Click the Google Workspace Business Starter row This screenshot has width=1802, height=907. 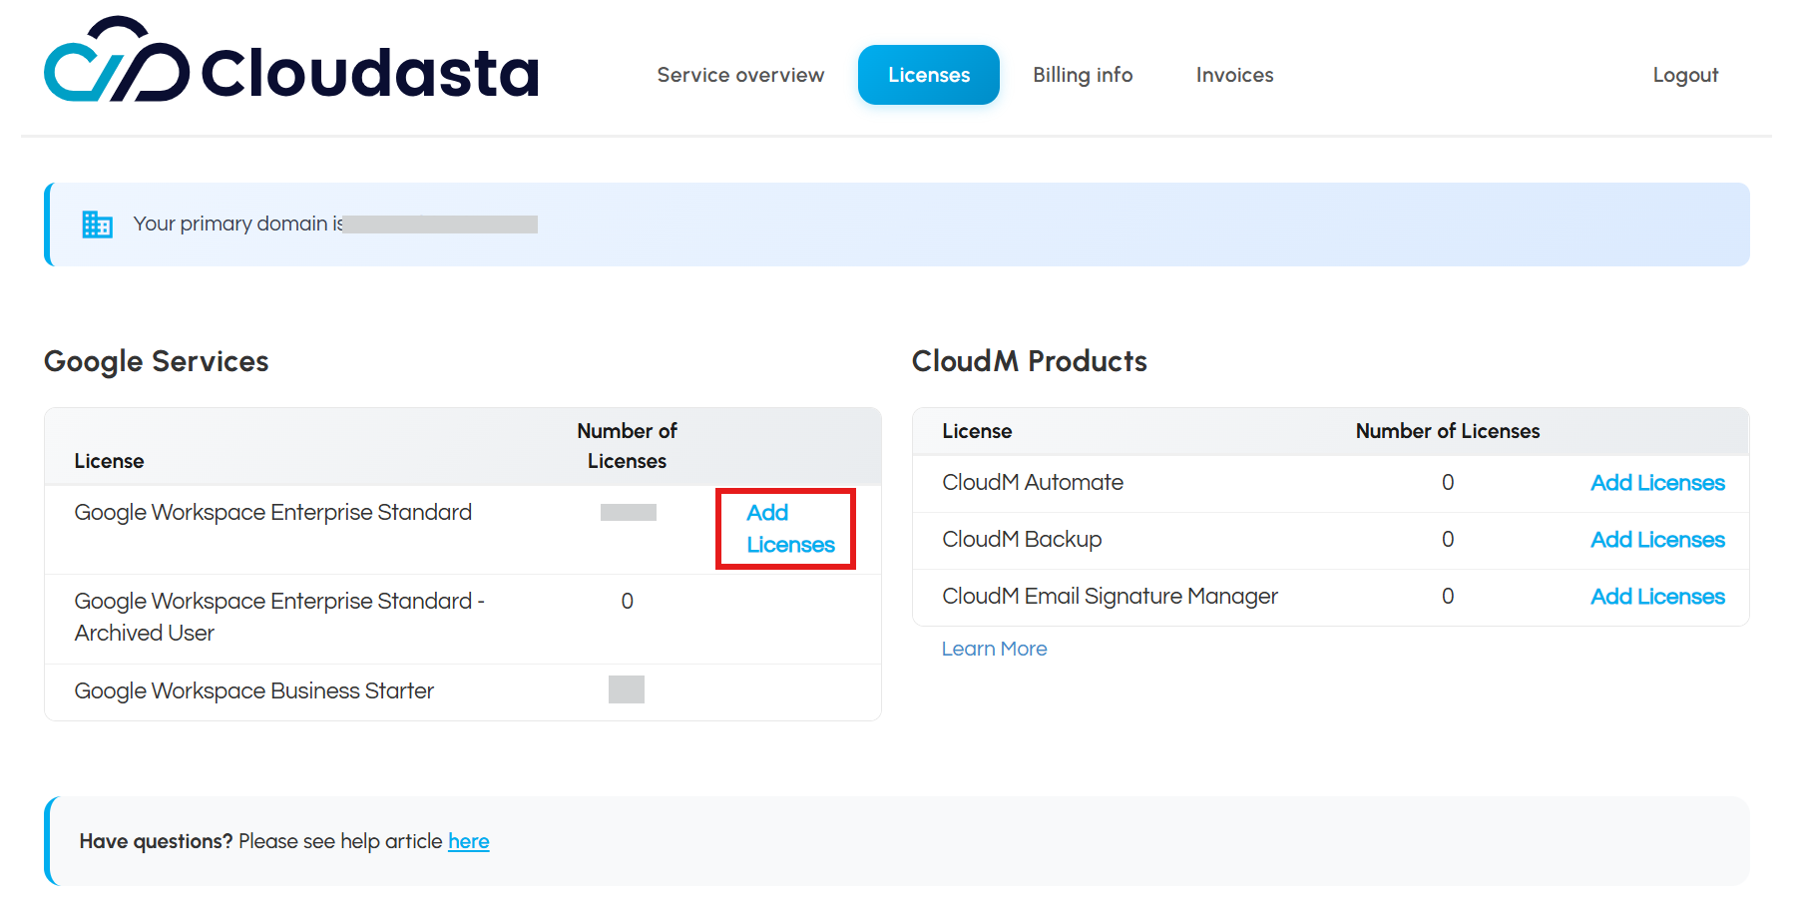pos(253,691)
